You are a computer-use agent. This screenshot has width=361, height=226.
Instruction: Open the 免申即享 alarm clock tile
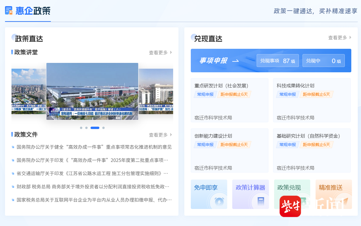pyautogui.click(x=209, y=194)
